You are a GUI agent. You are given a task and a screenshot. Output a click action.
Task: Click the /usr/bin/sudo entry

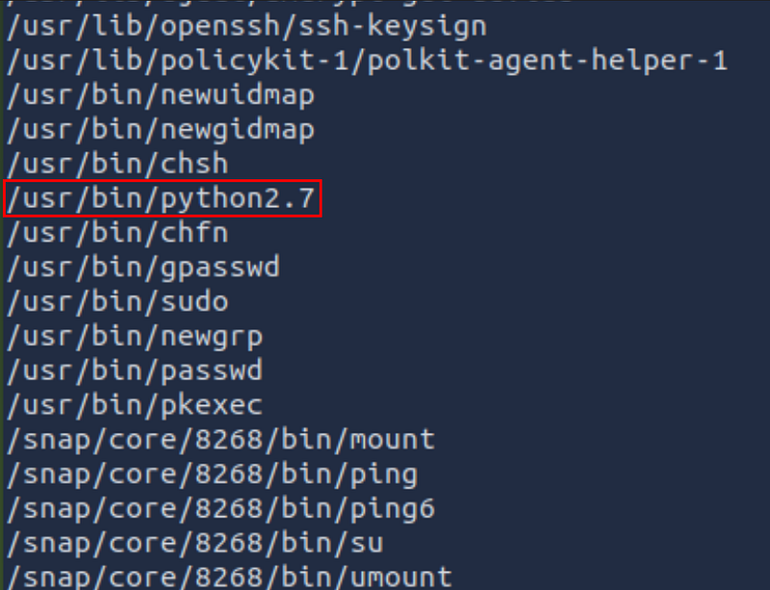point(116,301)
